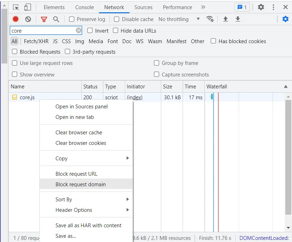Click the red record network log button
This screenshot has width=292, height=242.
[15, 19]
